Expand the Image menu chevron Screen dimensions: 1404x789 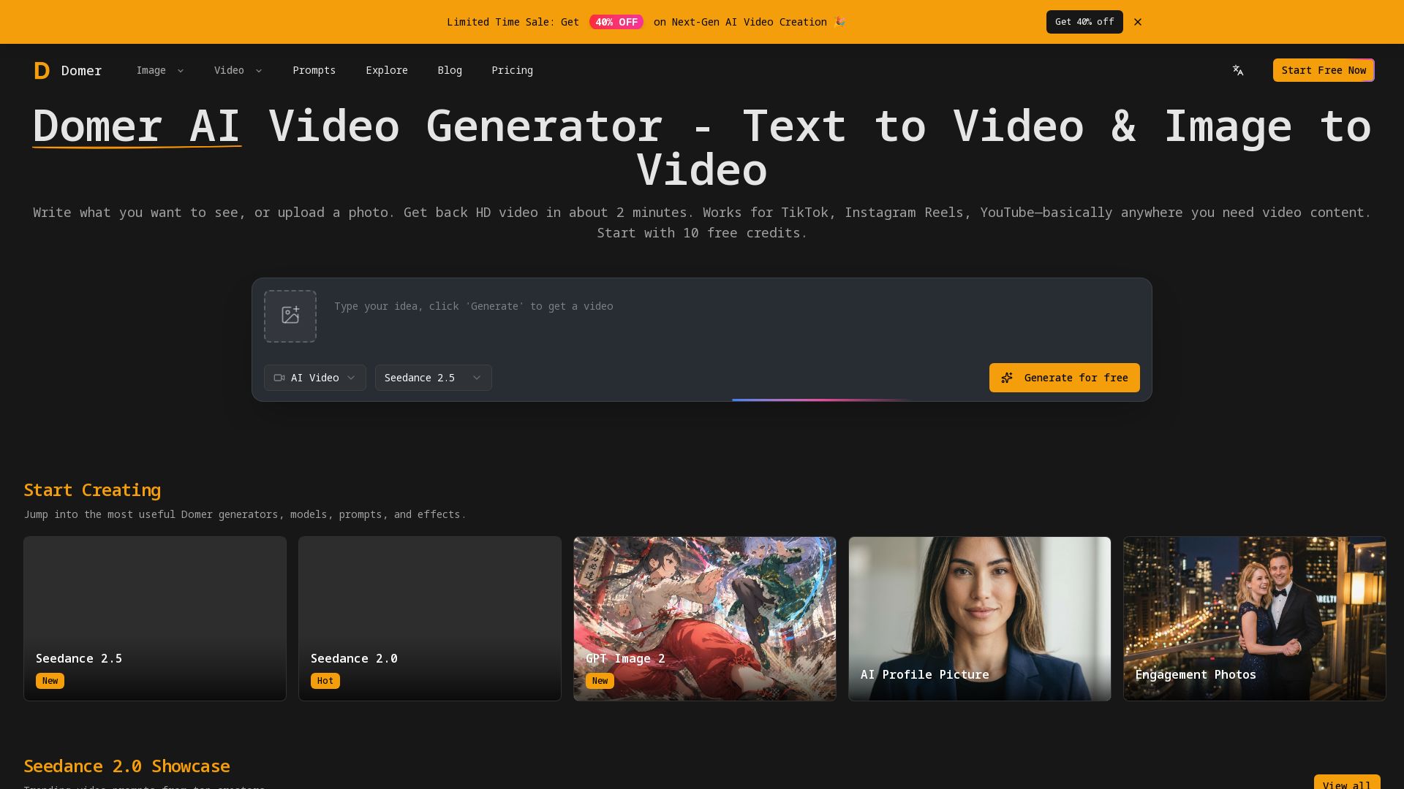[181, 71]
